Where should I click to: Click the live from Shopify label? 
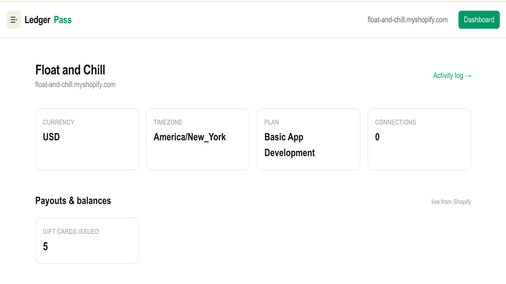(x=451, y=202)
